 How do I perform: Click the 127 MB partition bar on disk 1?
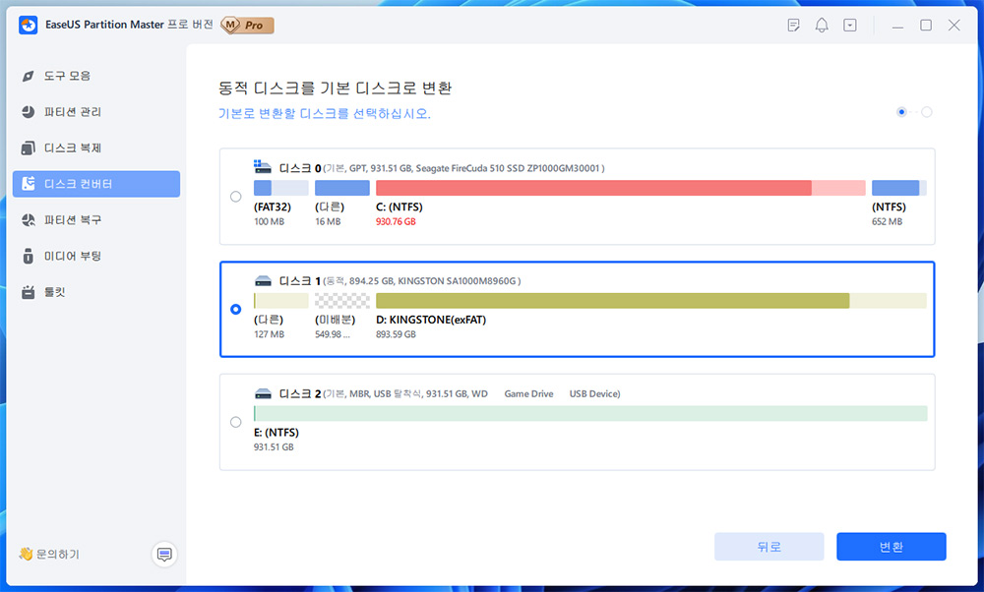[281, 300]
